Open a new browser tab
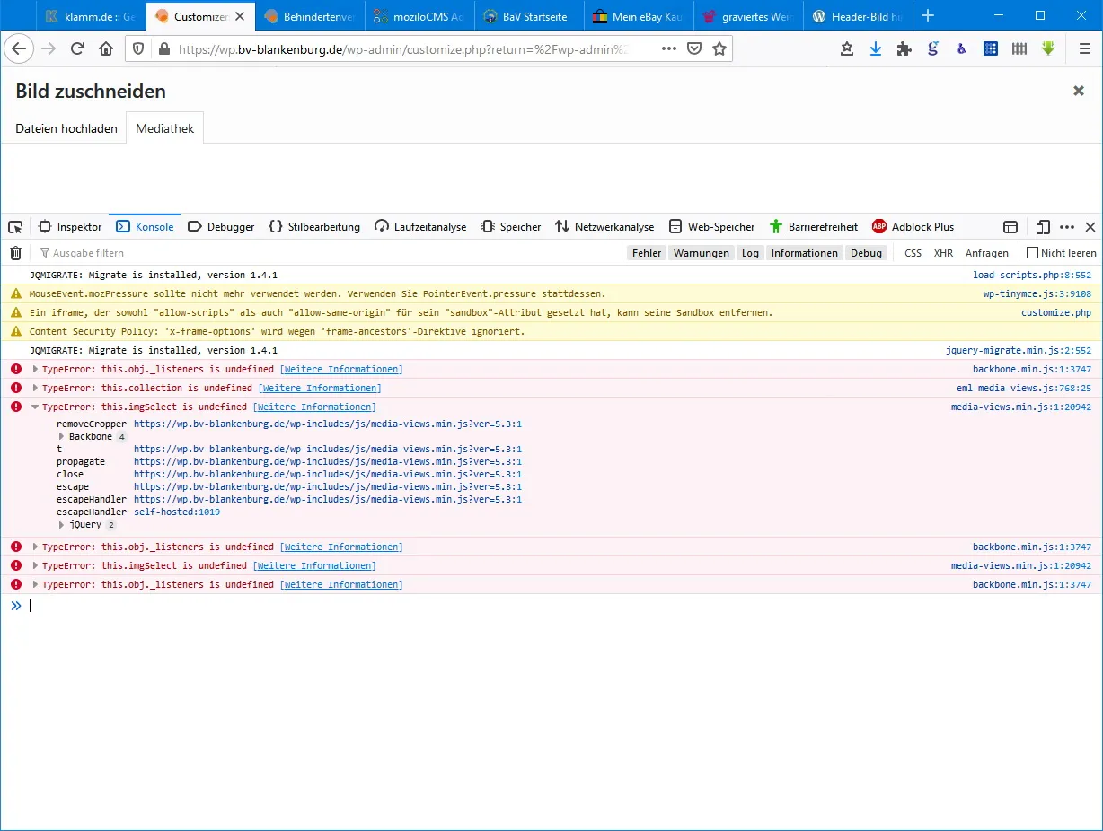 (x=928, y=15)
